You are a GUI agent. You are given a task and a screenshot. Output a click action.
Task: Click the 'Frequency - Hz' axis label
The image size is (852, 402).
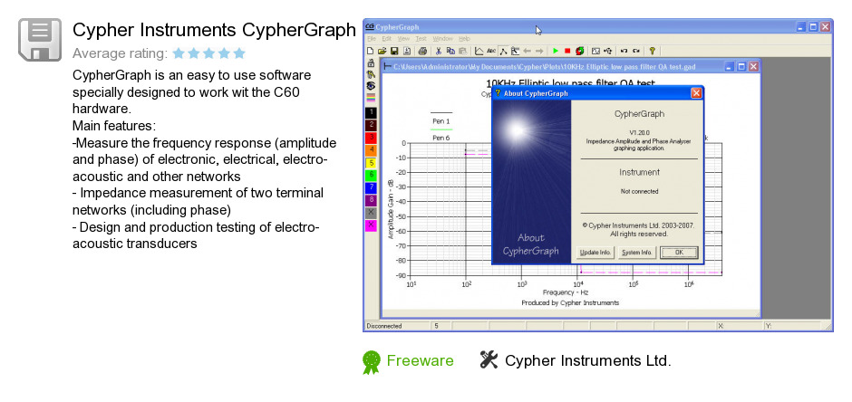point(565,292)
